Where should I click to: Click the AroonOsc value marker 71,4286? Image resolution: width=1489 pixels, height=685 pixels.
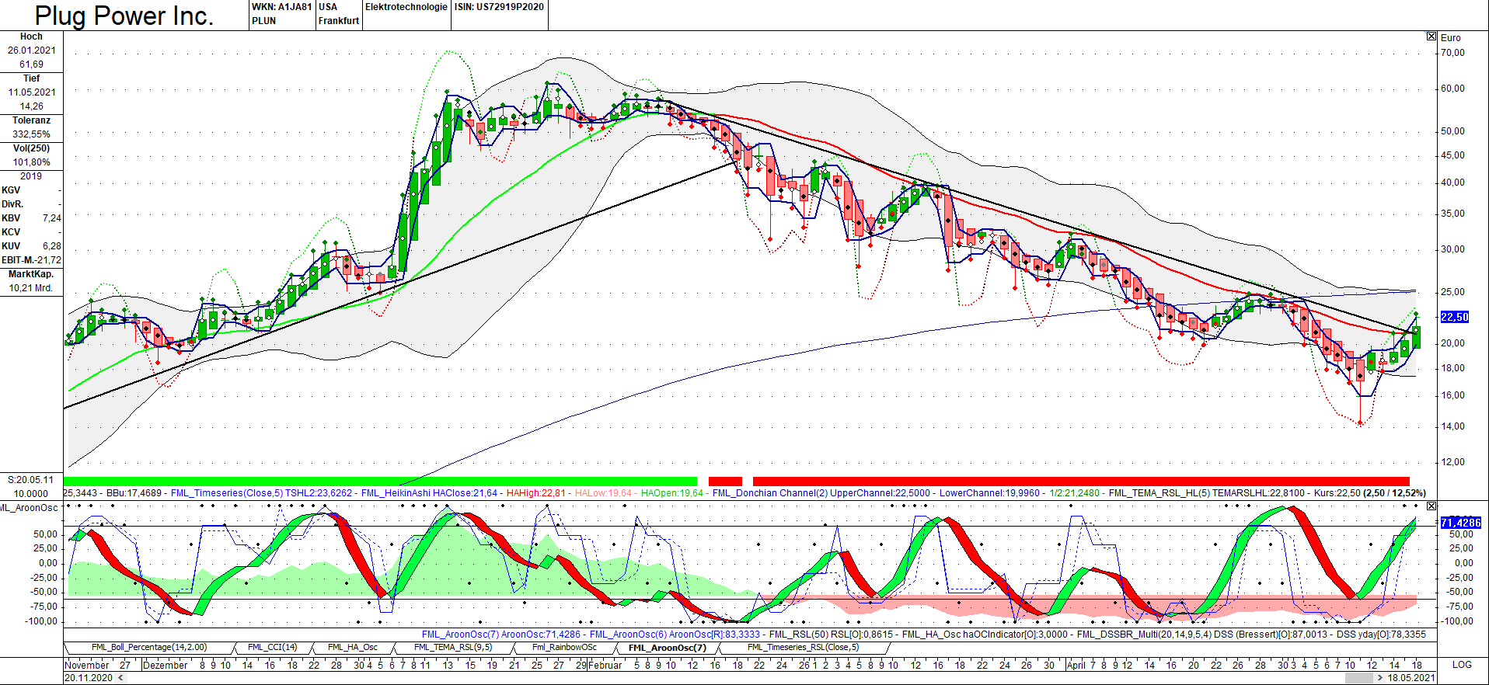(1461, 523)
